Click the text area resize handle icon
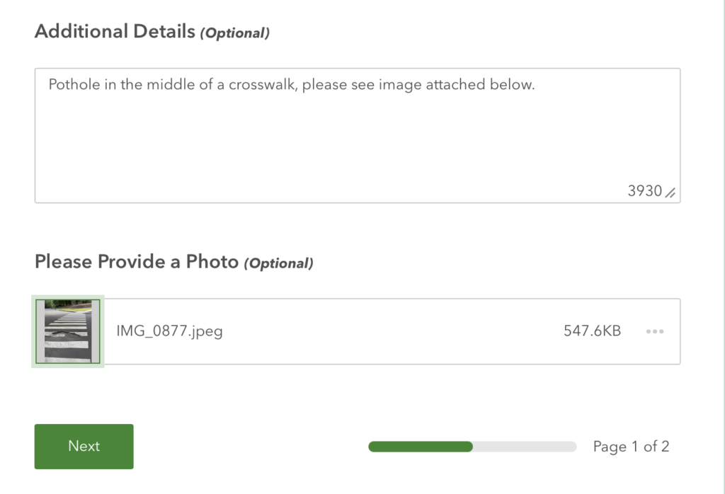725x494 pixels. tap(670, 193)
